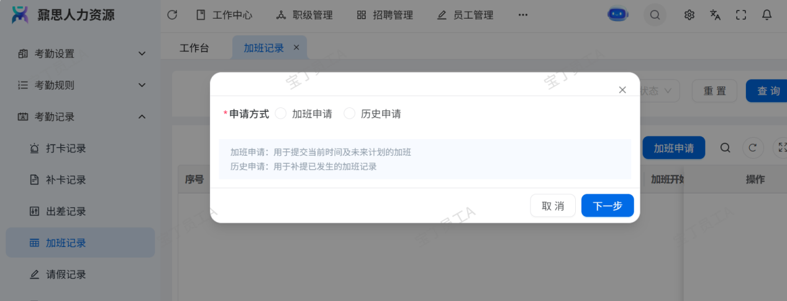Open the settings gear icon
This screenshot has height=301, width=787.
[689, 15]
